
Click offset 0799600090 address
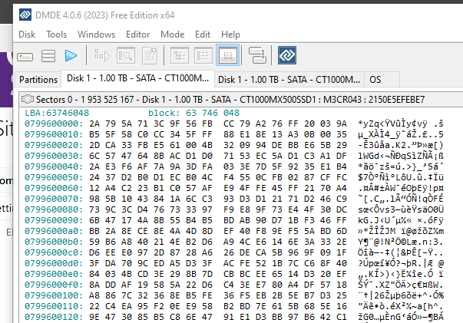pos(54,220)
